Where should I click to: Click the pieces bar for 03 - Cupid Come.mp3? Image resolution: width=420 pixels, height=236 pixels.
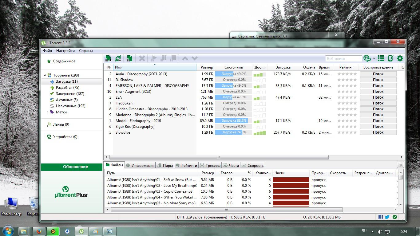pos(291,191)
